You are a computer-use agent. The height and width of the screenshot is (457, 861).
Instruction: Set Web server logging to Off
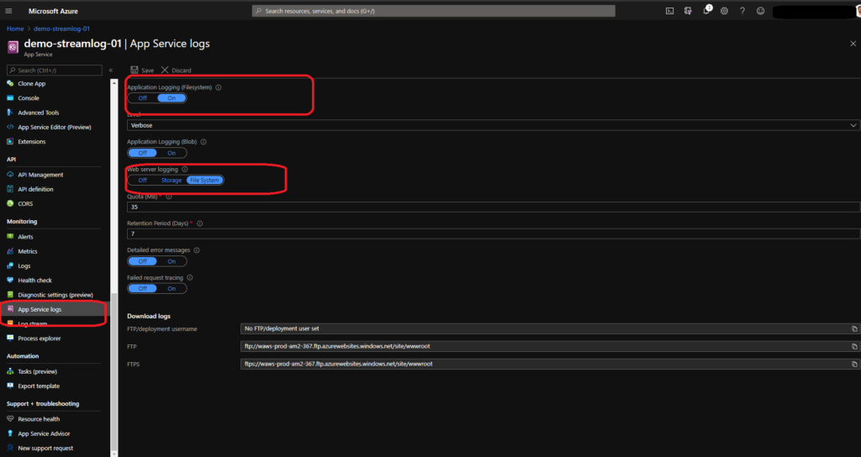click(x=143, y=180)
